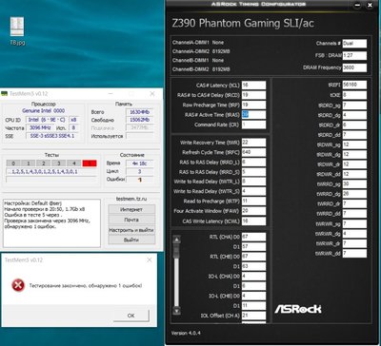Viewport: 381px width, 346px height.
Task: Click the Почта button
Action: tap(131, 220)
